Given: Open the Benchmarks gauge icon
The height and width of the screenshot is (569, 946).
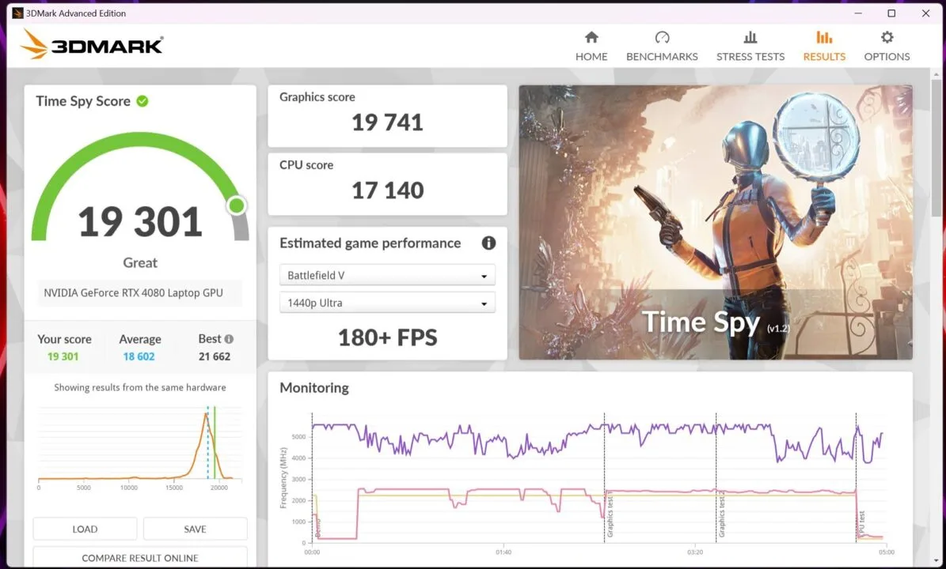Looking at the screenshot, I should coord(662,37).
